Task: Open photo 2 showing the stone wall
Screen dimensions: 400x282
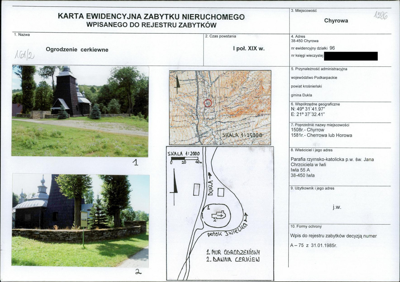Action: (80, 221)
